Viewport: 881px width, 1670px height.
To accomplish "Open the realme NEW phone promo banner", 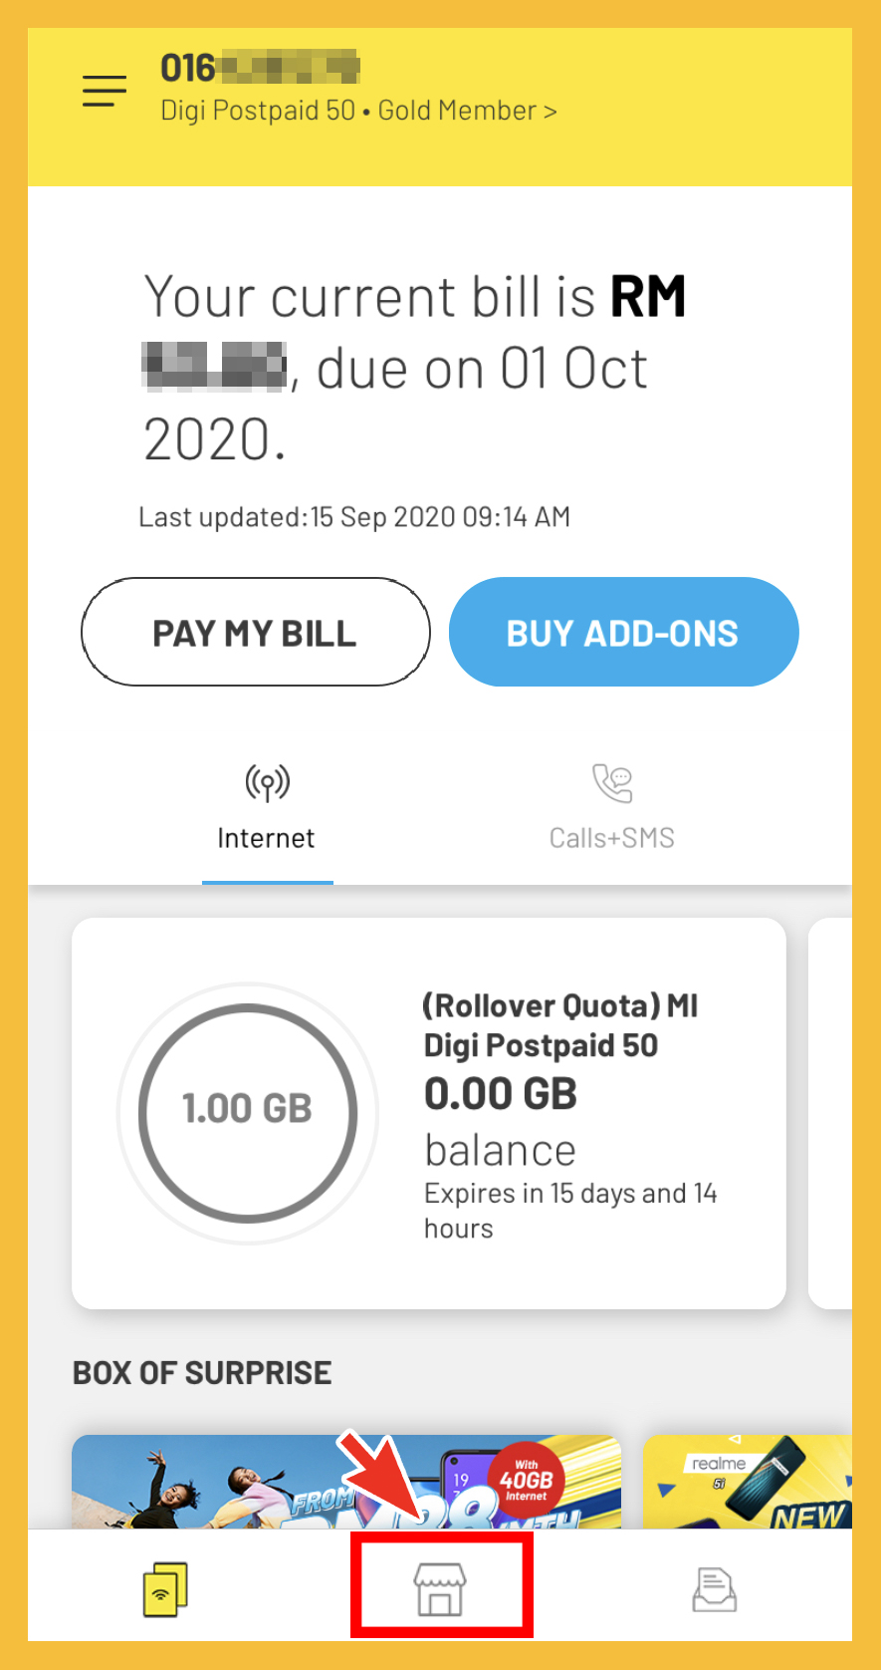I will [x=747, y=1482].
